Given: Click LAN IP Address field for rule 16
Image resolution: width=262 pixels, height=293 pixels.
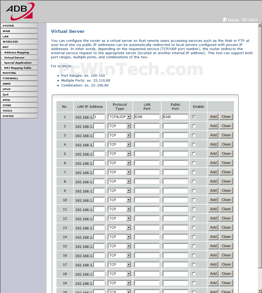Looking at the screenshot, I should click(x=99, y=255).
